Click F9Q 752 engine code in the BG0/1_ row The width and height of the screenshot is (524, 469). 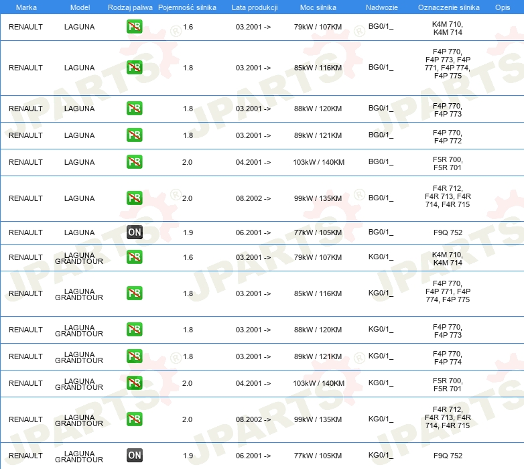tap(448, 232)
